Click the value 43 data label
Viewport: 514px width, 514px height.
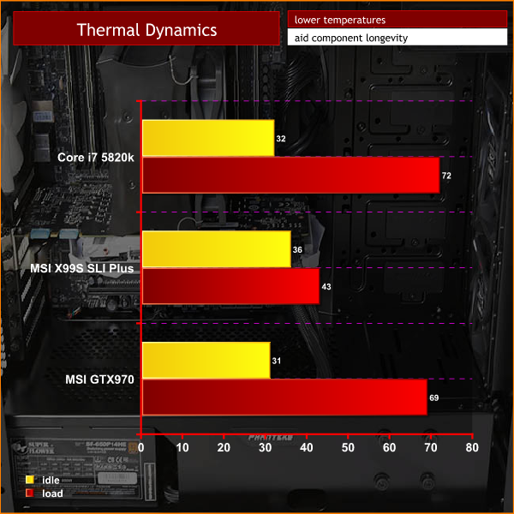(326, 287)
